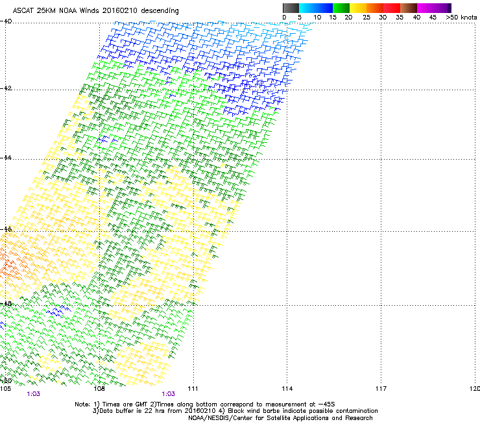Screen dimensions: 480x422
Task: Click the 105 longitude label
Action: pos(5,389)
